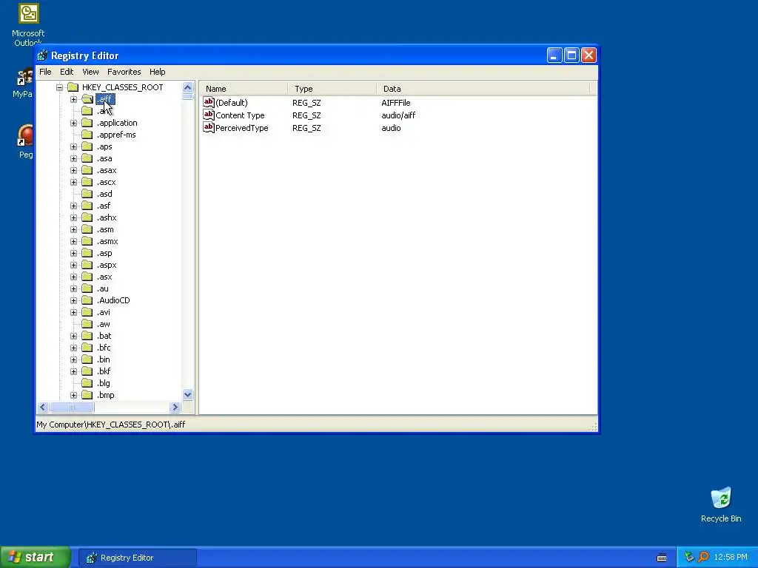This screenshot has width=758, height=568.
Task: Click the .asmx folder icon
Action: [x=87, y=241]
